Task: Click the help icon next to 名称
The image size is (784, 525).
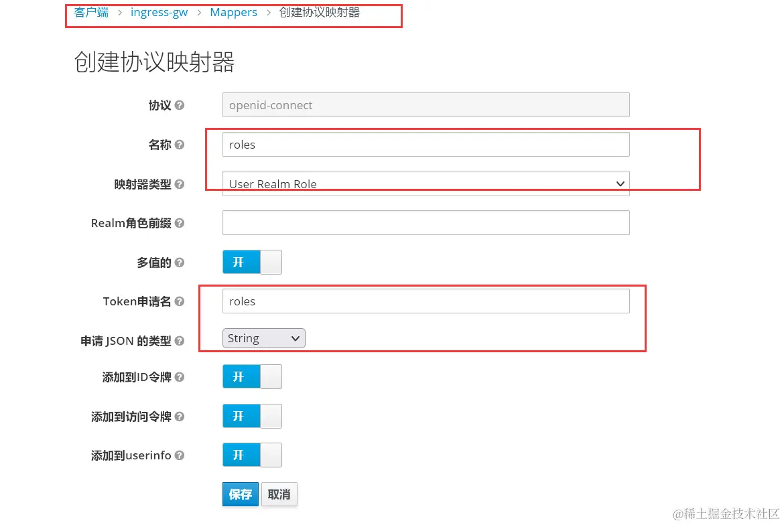Action: 180,145
